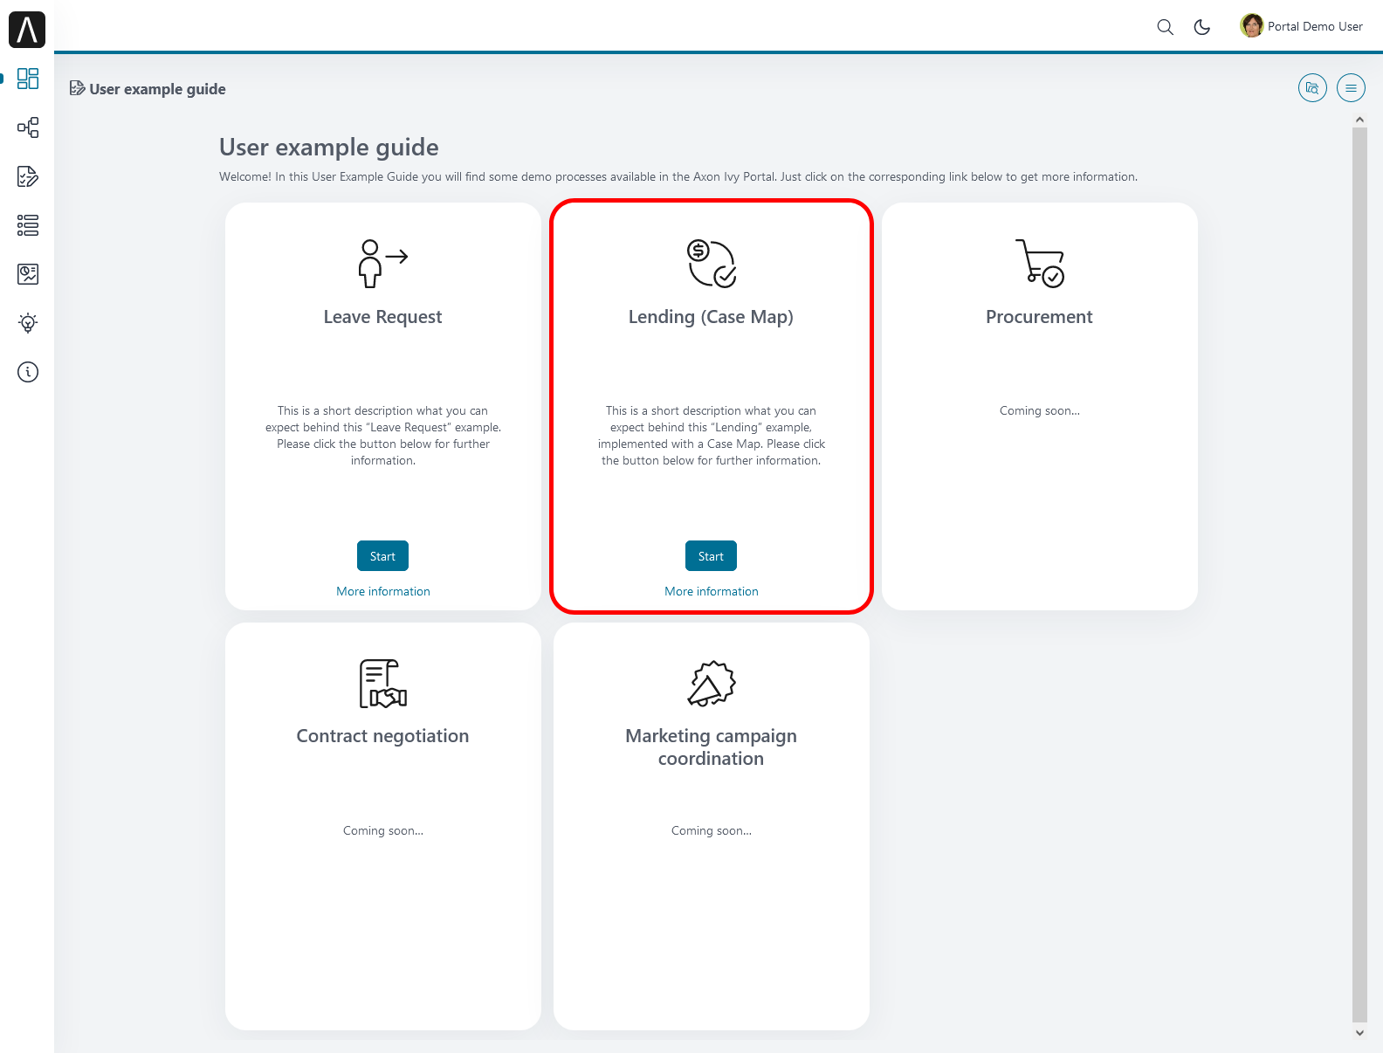This screenshot has width=1383, height=1053.
Task: Open More information for Lending
Action: (x=711, y=591)
